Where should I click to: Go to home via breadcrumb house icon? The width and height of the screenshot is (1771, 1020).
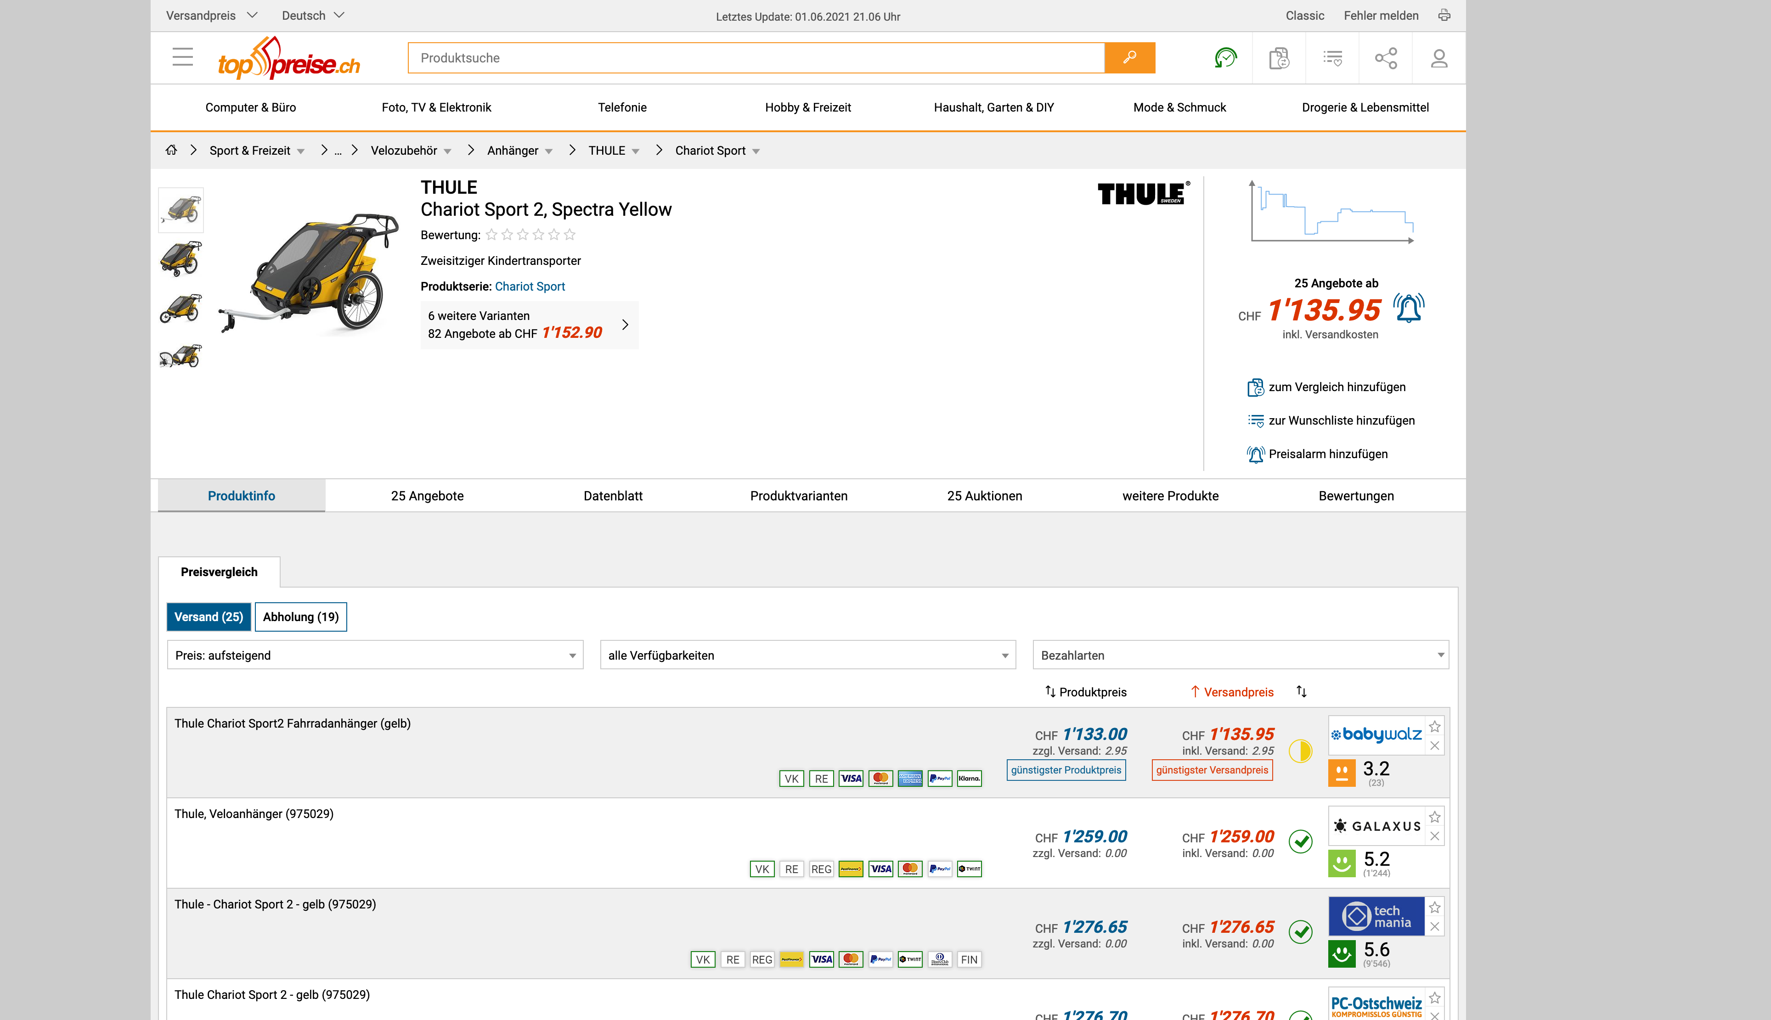pyautogui.click(x=171, y=150)
